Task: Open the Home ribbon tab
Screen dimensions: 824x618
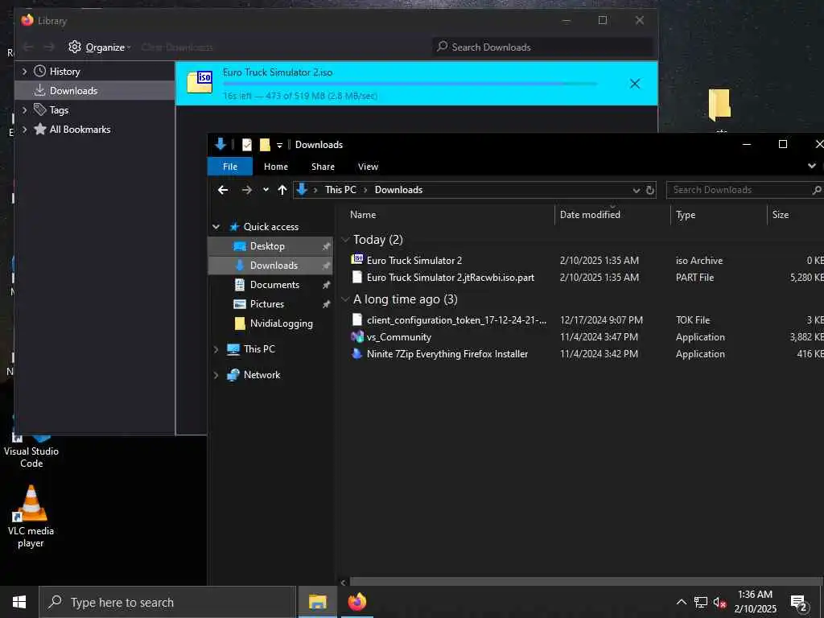Action: click(x=276, y=167)
